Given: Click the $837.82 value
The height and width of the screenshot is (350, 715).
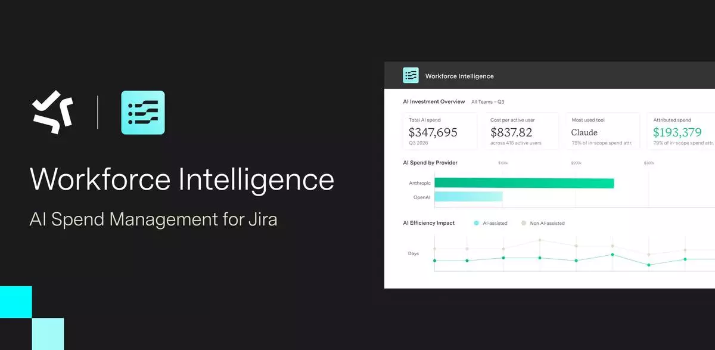Looking at the screenshot, I should (x=511, y=132).
